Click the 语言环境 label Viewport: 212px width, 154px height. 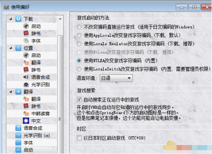[x=87, y=78]
